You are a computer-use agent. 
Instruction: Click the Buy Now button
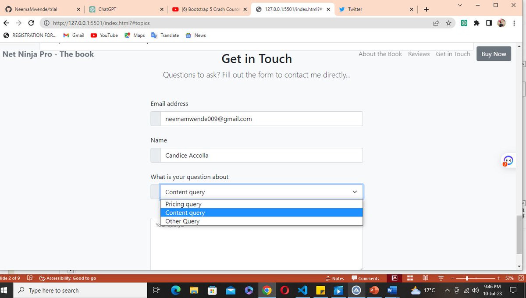coord(494,54)
